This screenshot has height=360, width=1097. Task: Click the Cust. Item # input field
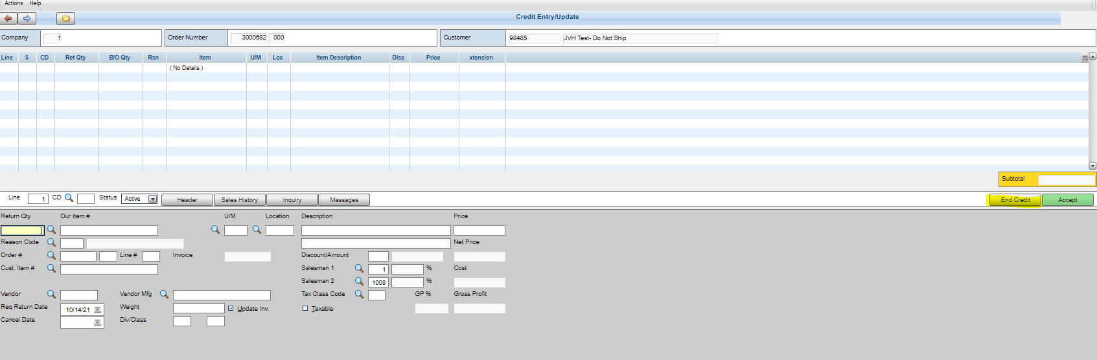pos(109,269)
